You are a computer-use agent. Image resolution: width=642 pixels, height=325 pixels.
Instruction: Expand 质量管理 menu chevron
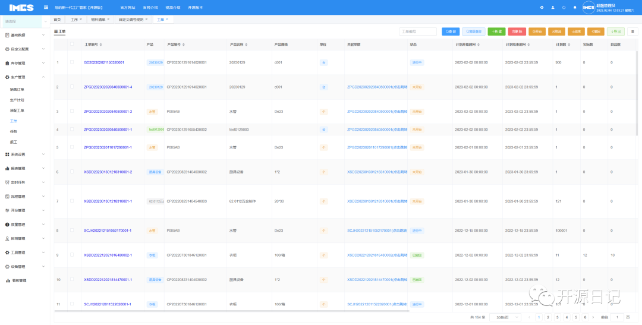click(43, 225)
